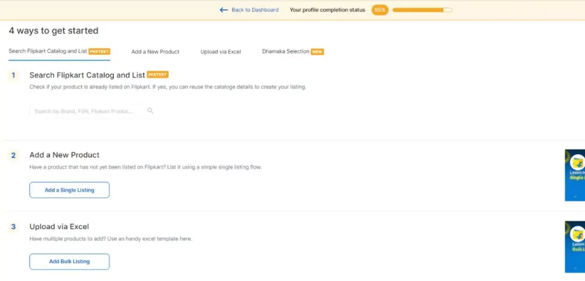Screen dimensions: 585x281
Task: Click 'Your profile completion status' label
Action: click(x=327, y=10)
